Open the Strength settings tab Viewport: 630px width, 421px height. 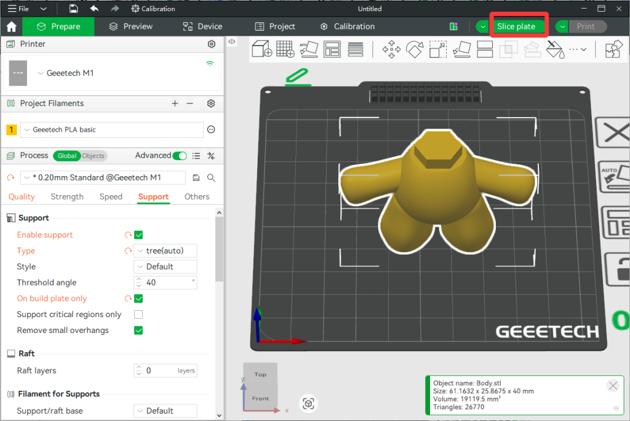click(x=67, y=197)
